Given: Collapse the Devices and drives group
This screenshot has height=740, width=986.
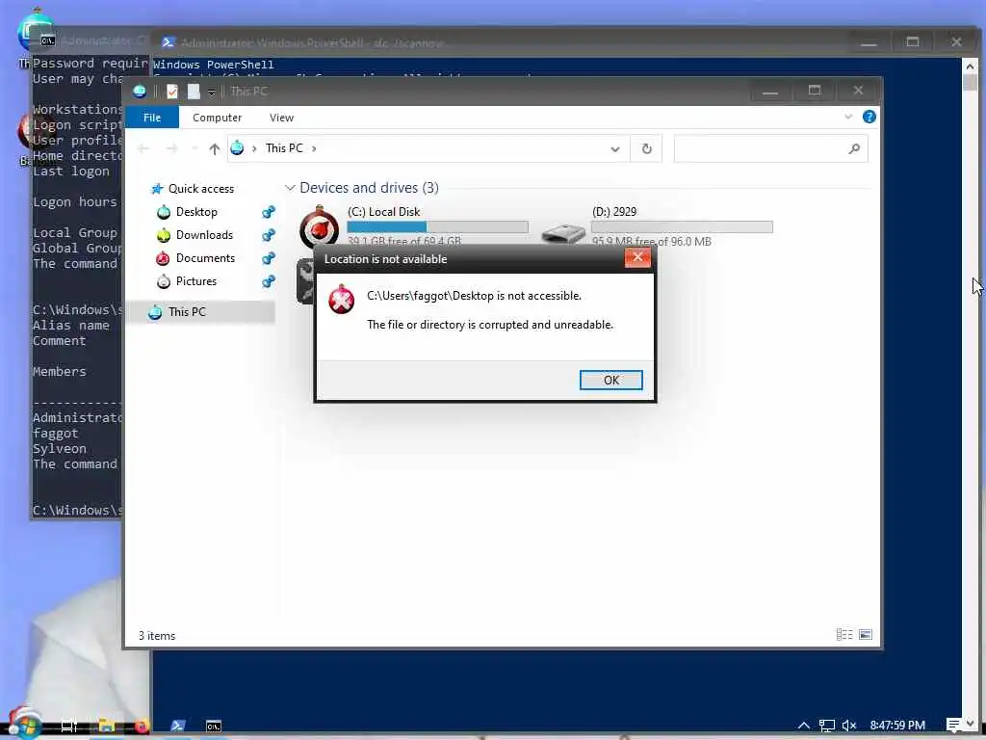Looking at the screenshot, I should click(x=290, y=188).
